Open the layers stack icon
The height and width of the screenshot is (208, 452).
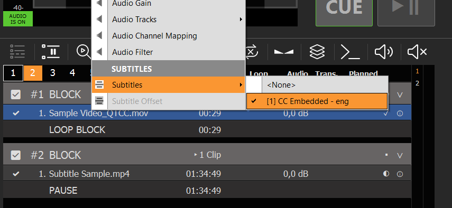pyautogui.click(x=317, y=52)
